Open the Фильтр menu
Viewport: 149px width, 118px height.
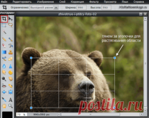[x=94, y=2]
